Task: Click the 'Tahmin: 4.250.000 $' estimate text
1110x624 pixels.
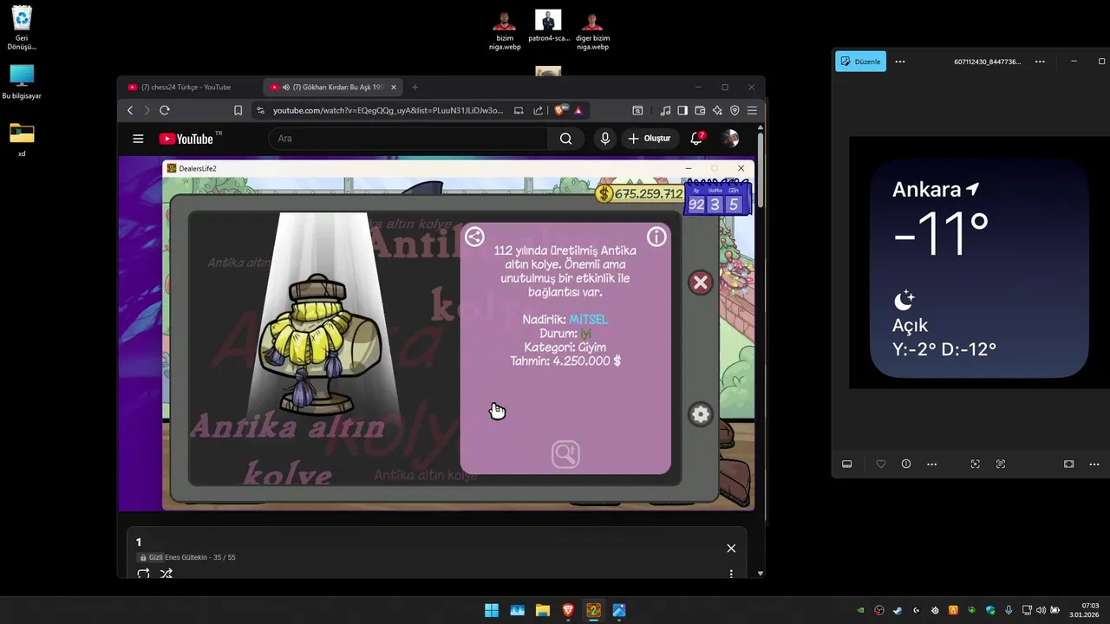Action: [x=565, y=361]
